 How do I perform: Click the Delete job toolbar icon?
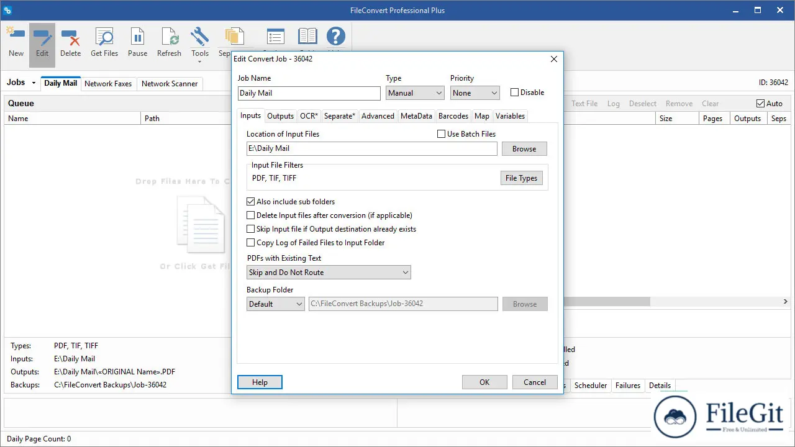(x=70, y=37)
